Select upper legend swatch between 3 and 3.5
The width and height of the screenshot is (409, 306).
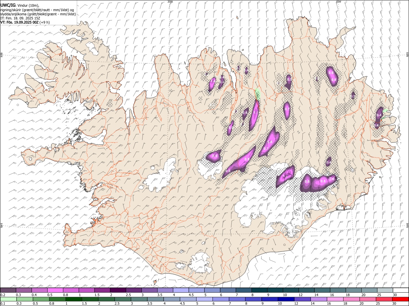click(150, 290)
